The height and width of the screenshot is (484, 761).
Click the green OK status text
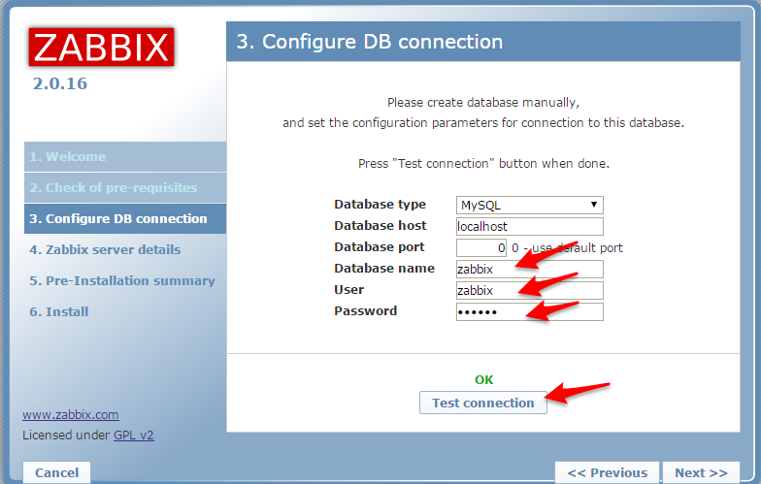(483, 380)
